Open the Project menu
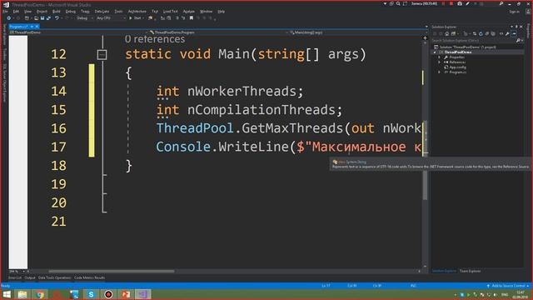This screenshot has height=300, width=533. point(42,12)
